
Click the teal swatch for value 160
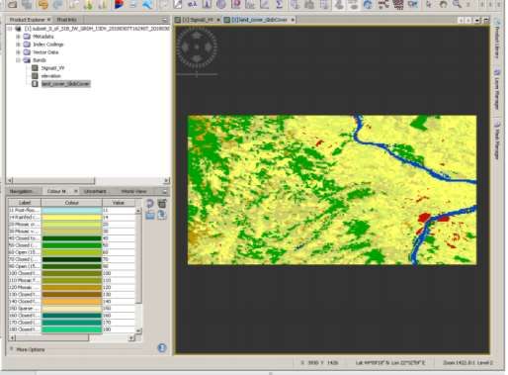coord(71,316)
